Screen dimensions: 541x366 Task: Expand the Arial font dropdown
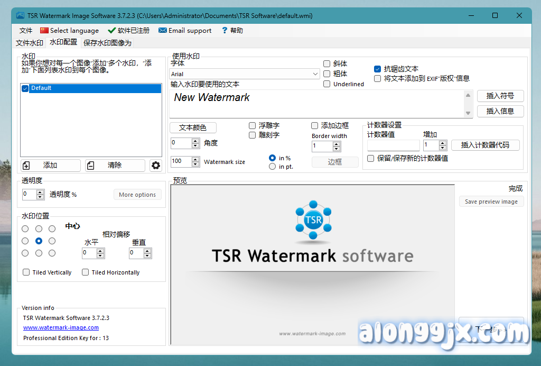315,74
